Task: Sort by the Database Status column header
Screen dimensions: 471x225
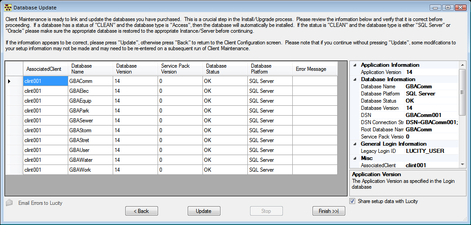Action: click(225, 69)
